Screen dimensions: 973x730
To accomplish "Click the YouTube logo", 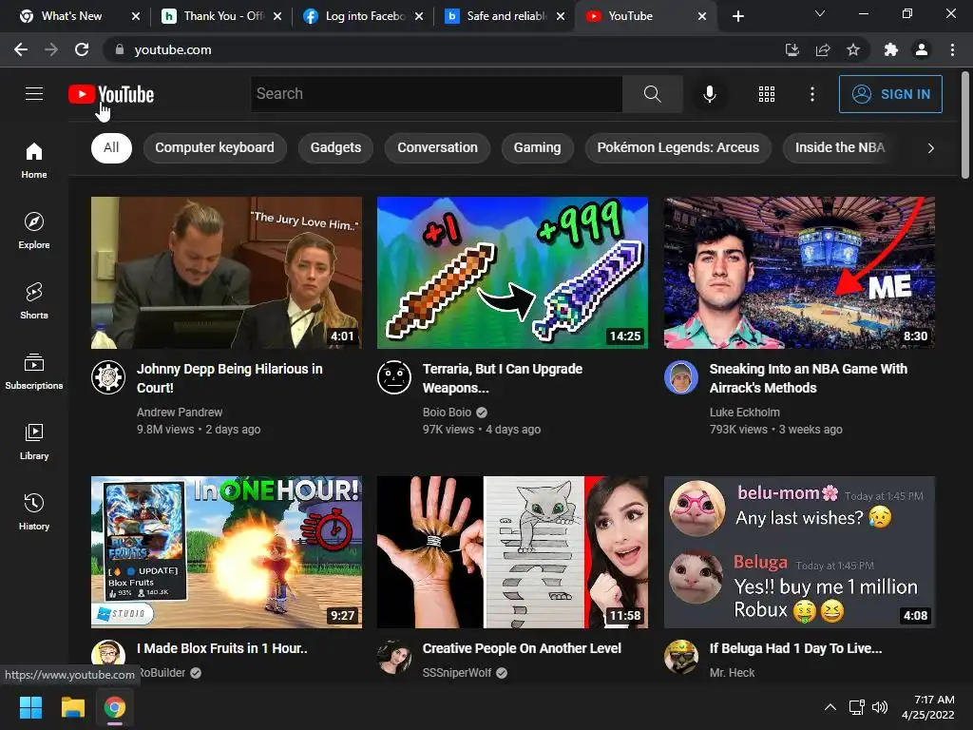I will (111, 94).
